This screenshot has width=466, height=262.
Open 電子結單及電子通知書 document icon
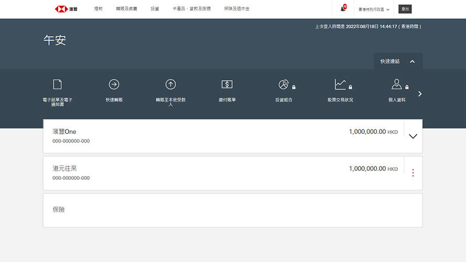click(x=57, y=84)
